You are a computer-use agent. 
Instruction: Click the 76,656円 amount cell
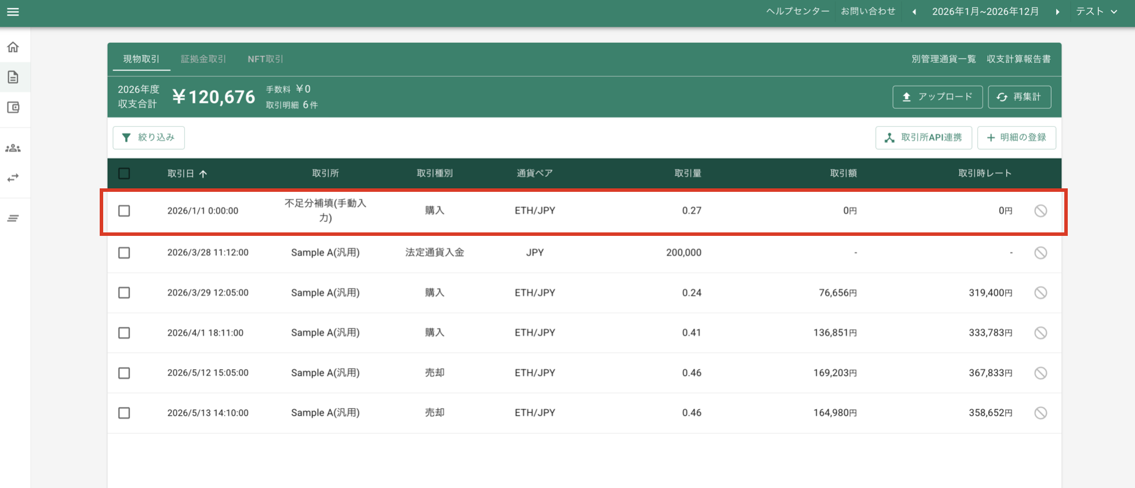pos(838,293)
